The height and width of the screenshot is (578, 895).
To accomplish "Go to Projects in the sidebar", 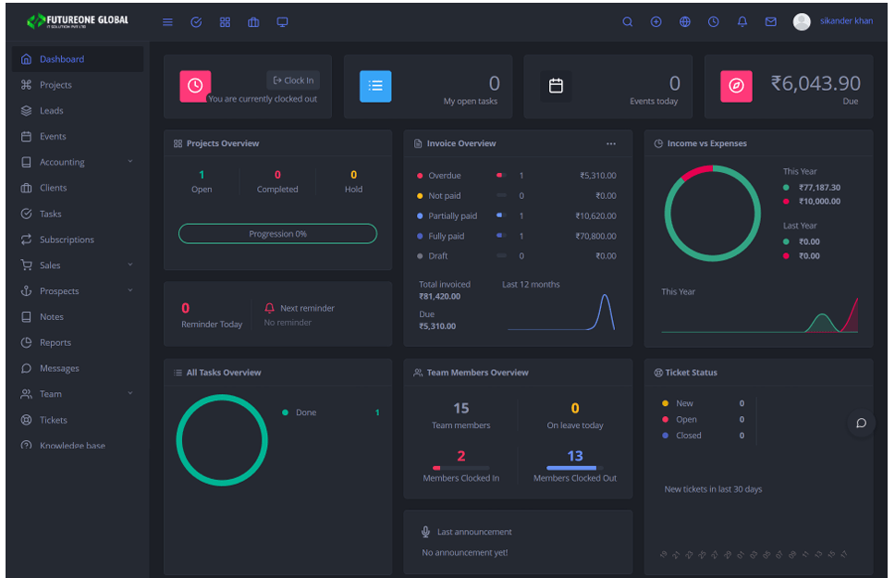I will 55,85.
